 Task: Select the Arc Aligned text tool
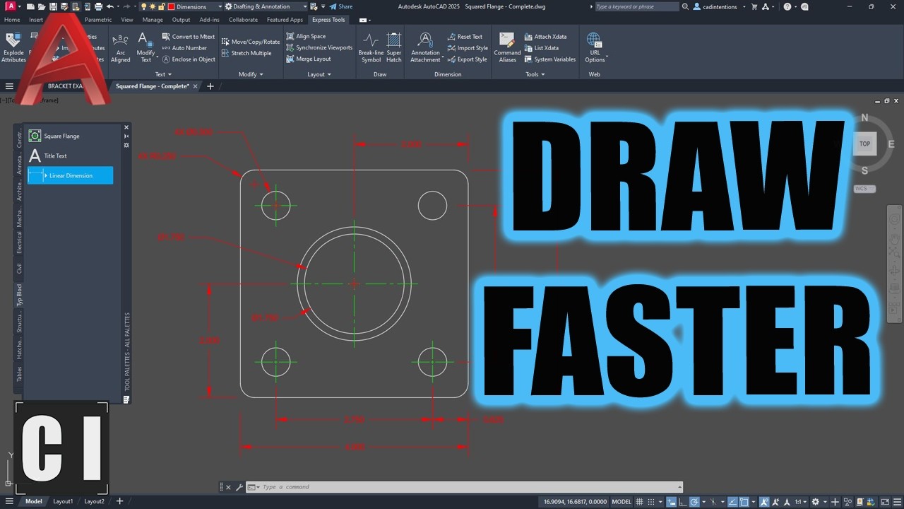121,47
